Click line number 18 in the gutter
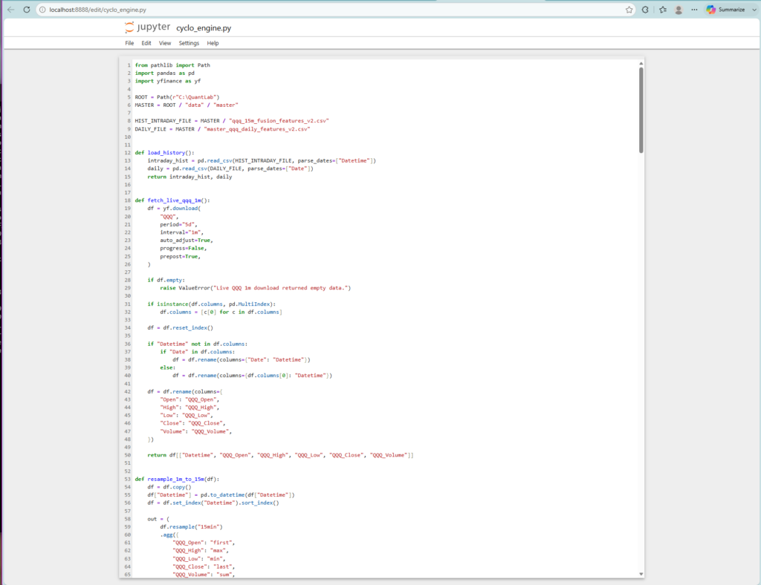 point(128,200)
